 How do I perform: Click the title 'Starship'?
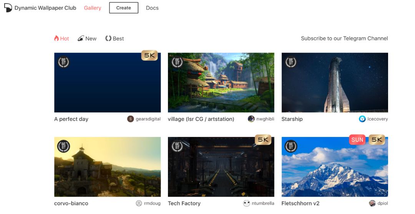pos(292,119)
